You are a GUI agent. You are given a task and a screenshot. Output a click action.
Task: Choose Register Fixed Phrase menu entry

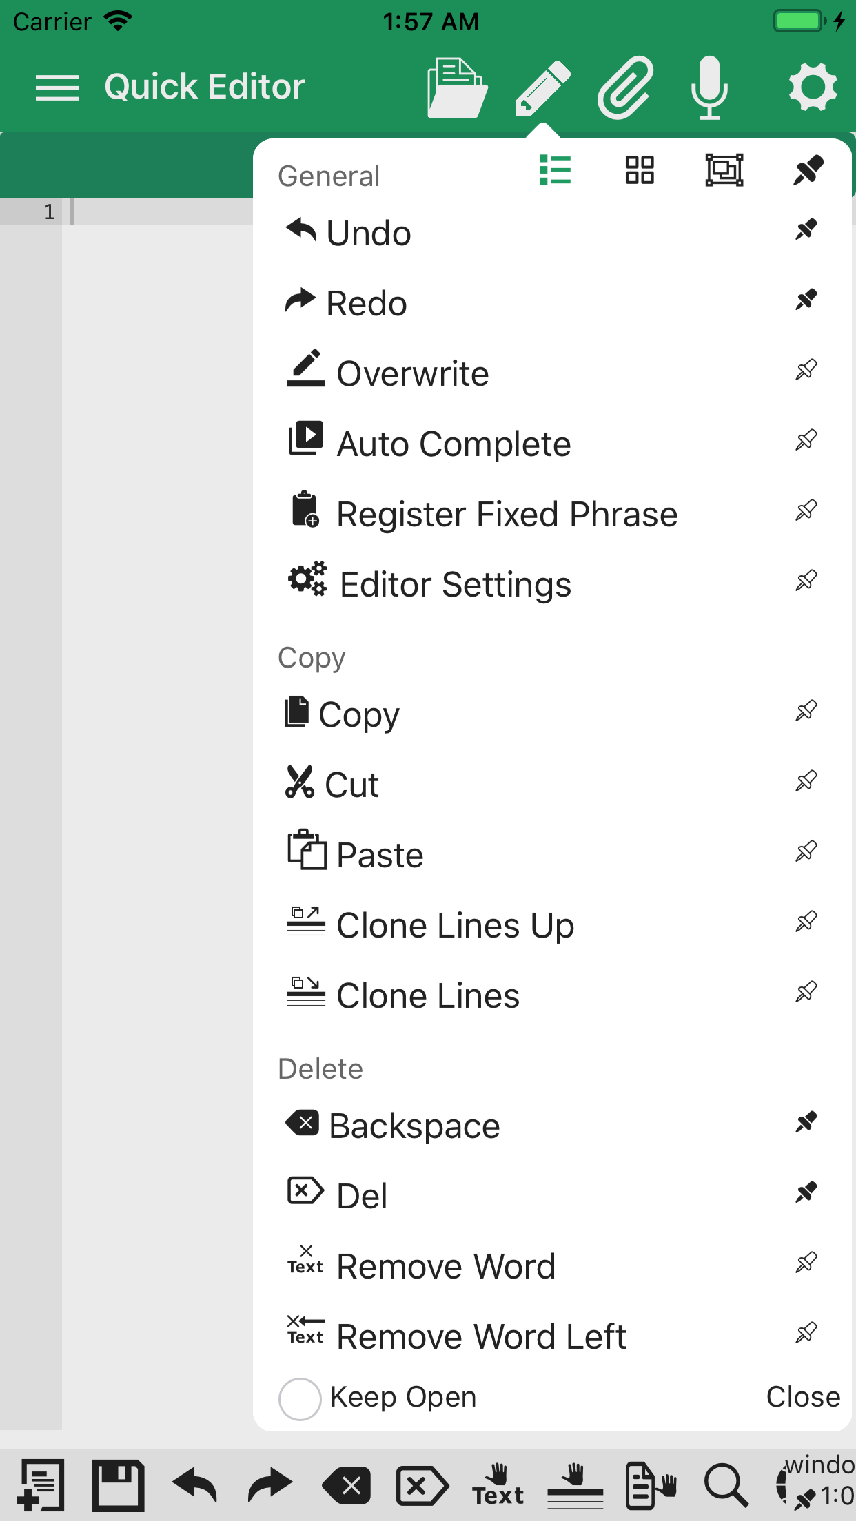(x=507, y=514)
